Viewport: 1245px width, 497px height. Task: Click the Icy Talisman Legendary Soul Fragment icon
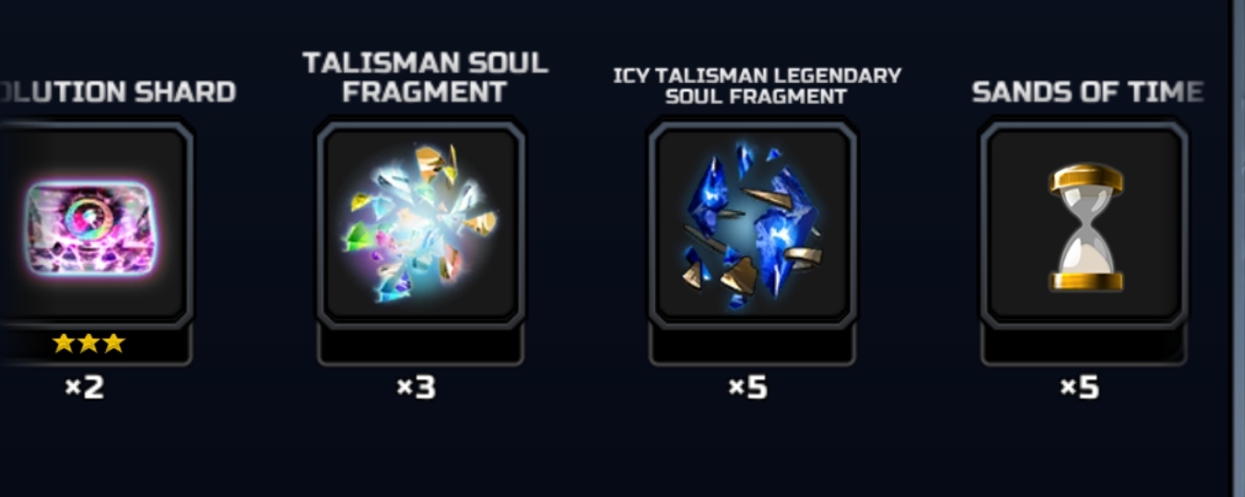click(x=752, y=224)
